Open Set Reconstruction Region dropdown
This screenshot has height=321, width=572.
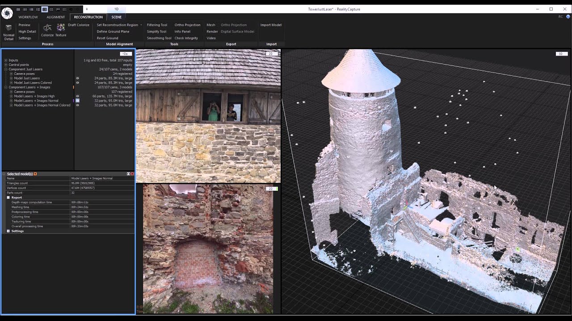141,25
